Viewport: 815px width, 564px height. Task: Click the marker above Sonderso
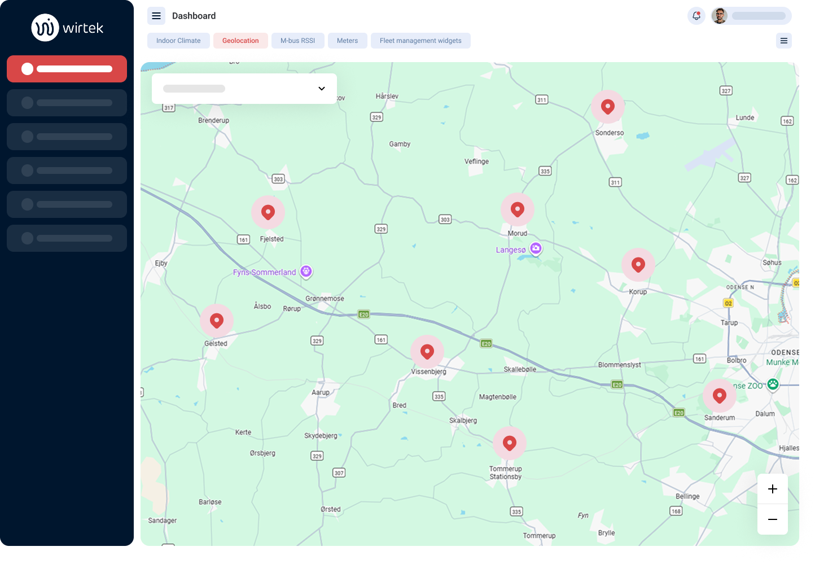[x=608, y=106]
